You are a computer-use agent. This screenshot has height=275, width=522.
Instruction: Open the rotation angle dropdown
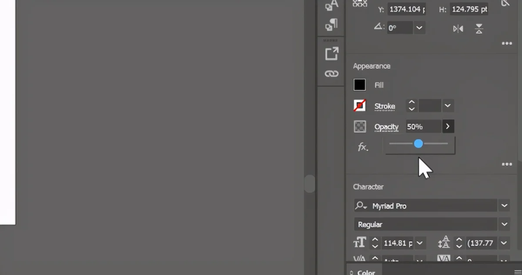(419, 28)
